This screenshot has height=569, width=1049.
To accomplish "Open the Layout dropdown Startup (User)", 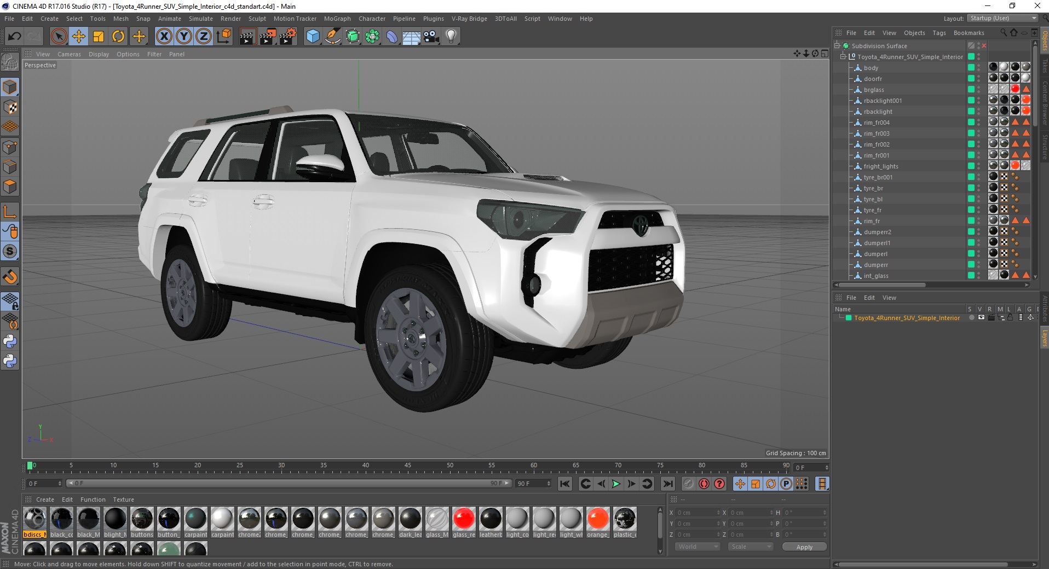I will click(1002, 18).
